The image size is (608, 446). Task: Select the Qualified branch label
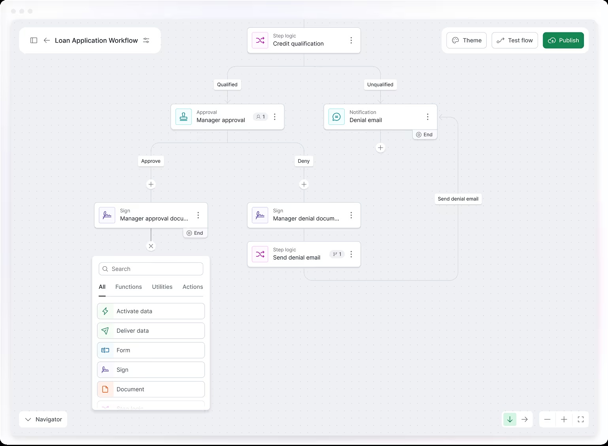pyautogui.click(x=227, y=85)
